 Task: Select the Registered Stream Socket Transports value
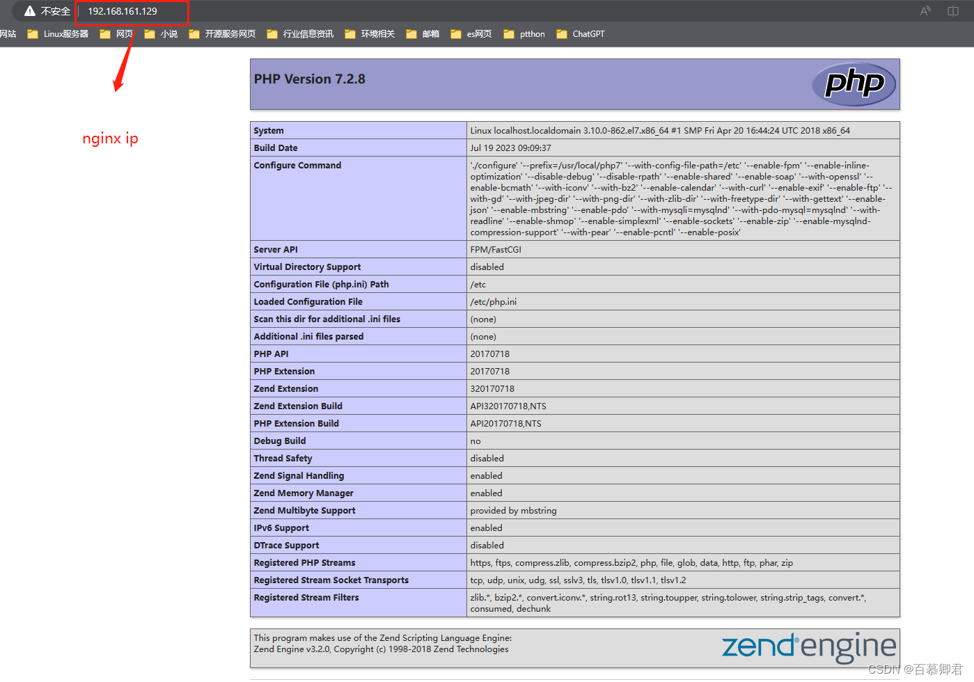click(578, 580)
